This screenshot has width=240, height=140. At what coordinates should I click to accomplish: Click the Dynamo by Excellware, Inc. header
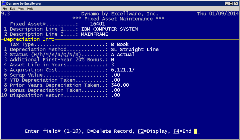pos(120,14)
